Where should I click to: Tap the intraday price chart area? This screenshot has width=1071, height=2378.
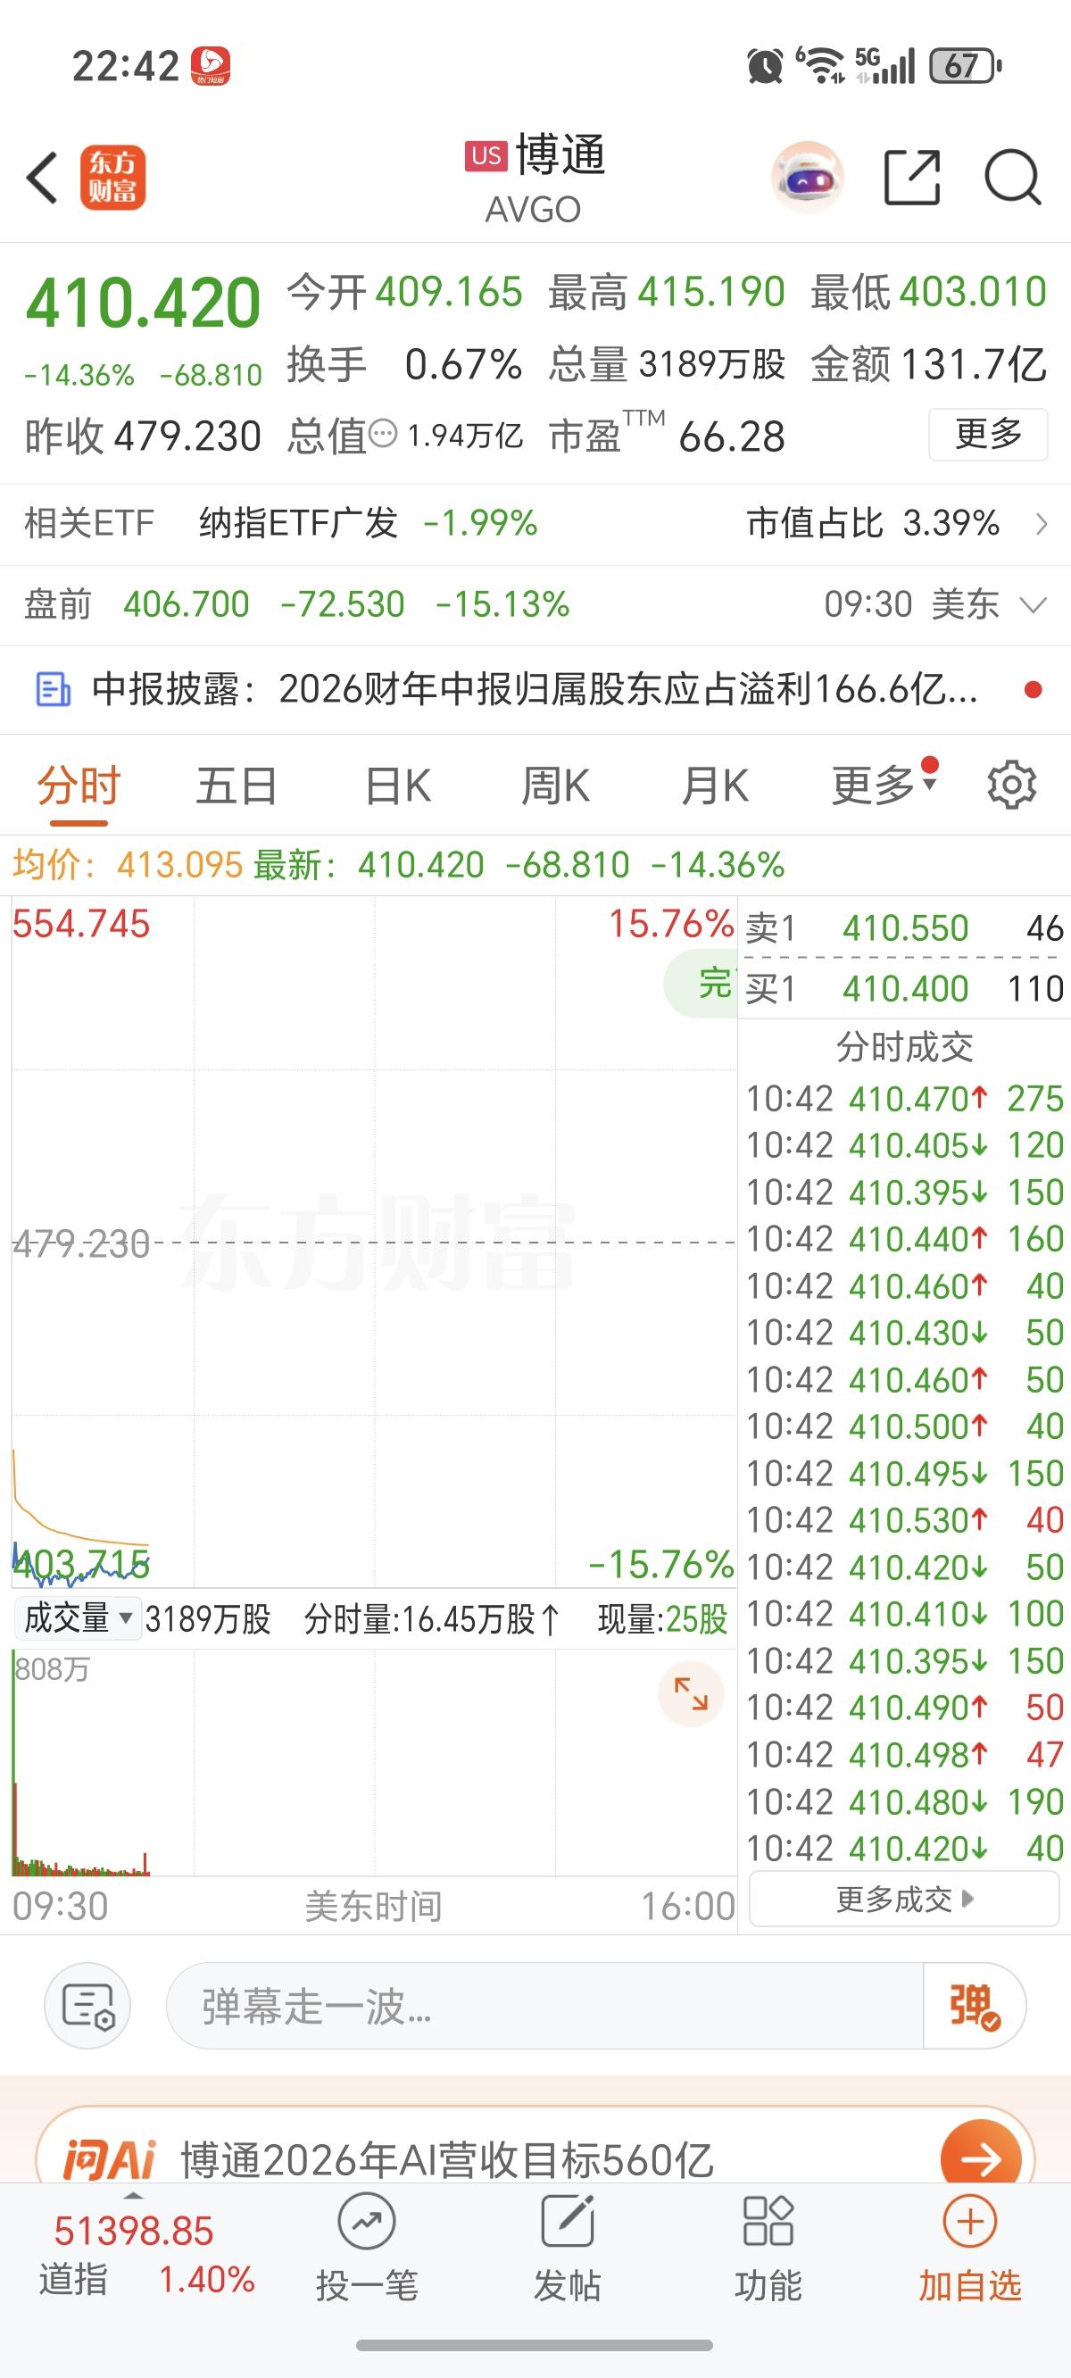click(374, 1242)
